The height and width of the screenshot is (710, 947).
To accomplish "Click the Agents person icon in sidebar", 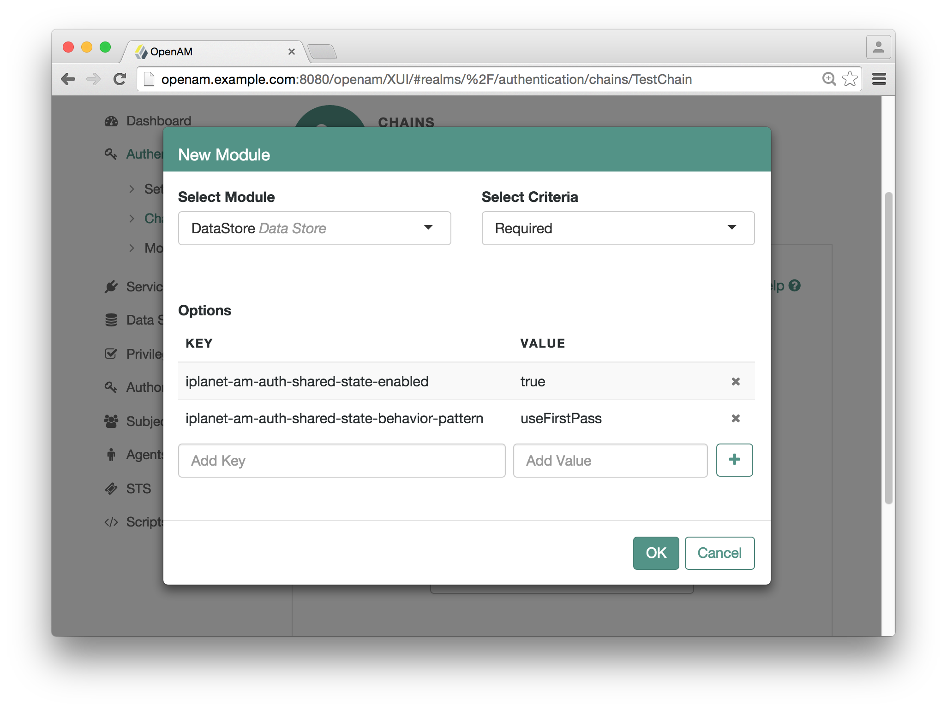I will [111, 455].
